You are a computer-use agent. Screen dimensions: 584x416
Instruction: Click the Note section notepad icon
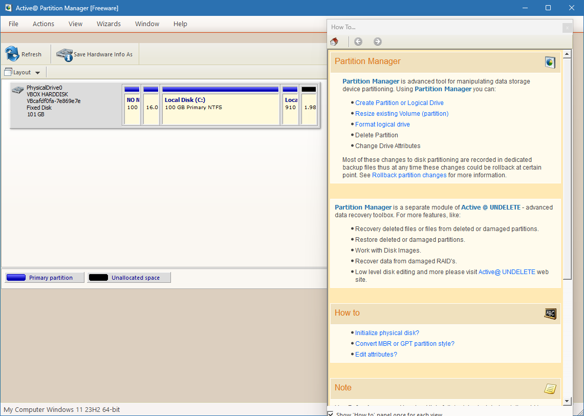[550, 388]
